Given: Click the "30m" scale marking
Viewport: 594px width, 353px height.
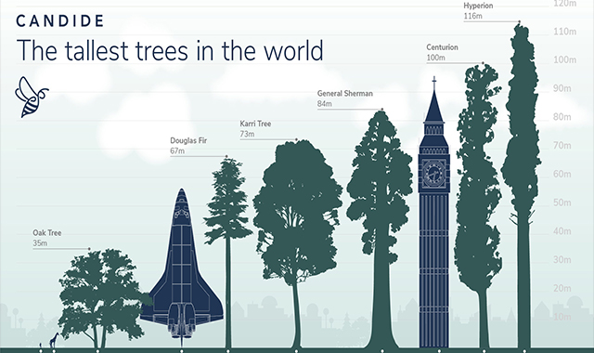Looking at the screenshot, I should coord(562,260).
